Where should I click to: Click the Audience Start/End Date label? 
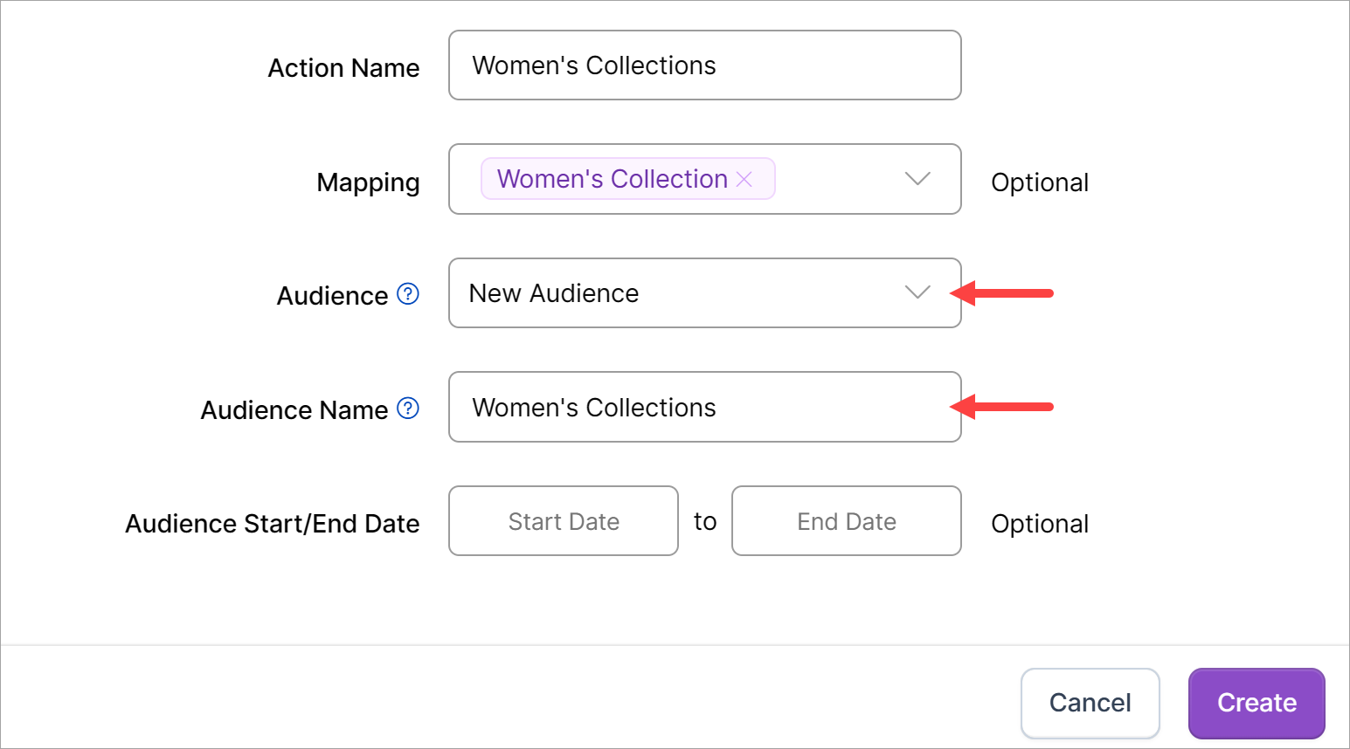pyautogui.click(x=273, y=524)
